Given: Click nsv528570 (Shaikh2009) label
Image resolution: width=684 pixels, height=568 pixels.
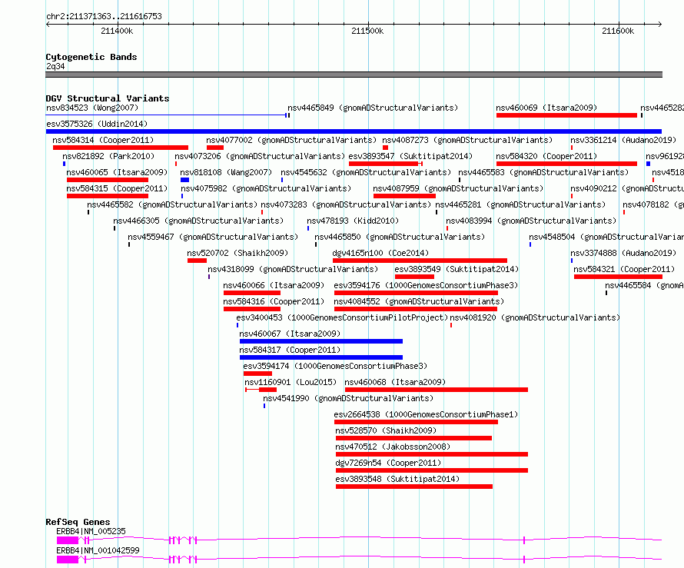Looking at the screenshot, I should 386,430.
